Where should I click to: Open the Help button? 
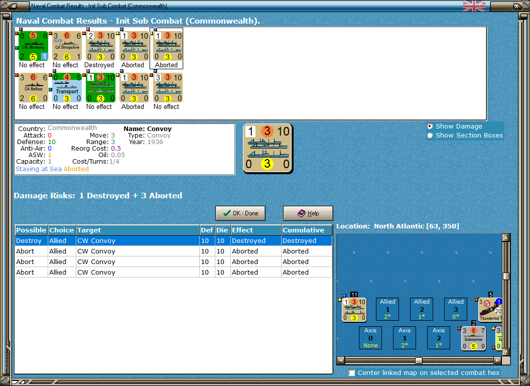(308, 213)
